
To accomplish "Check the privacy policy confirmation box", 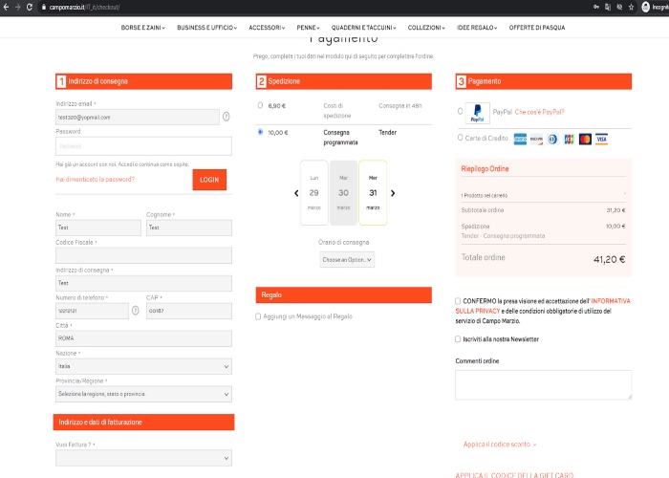I will point(459,300).
